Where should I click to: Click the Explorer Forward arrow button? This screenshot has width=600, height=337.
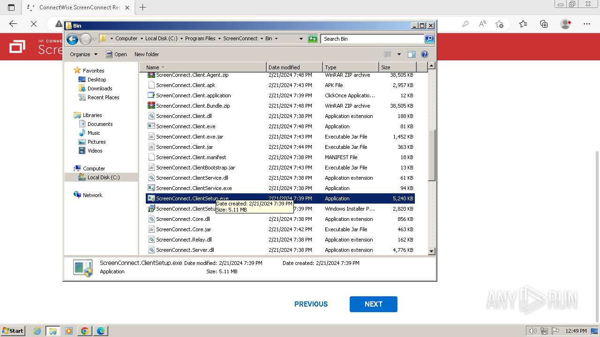click(85, 39)
